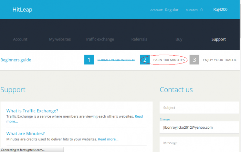Click the email address field

[199, 127]
